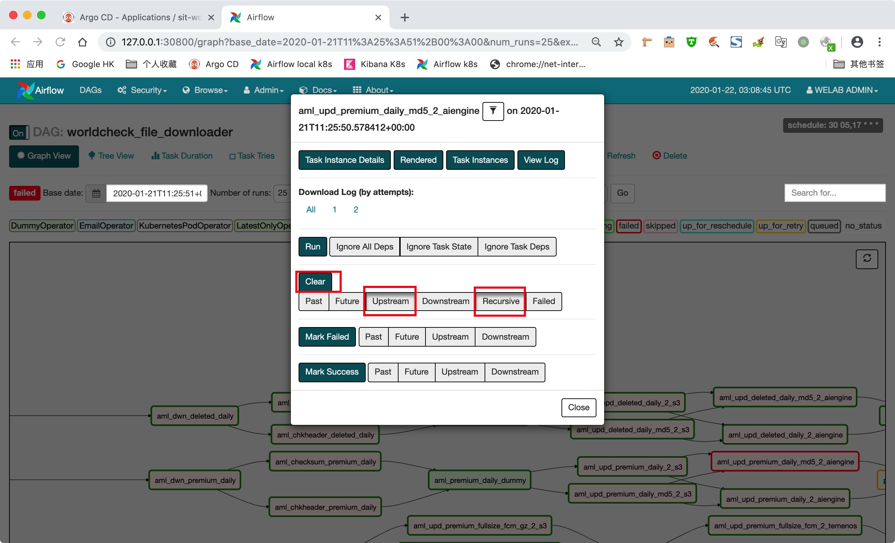The image size is (895, 543).
Task: Click the graph refresh icon button
Action: pyautogui.click(x=867, y=259)
